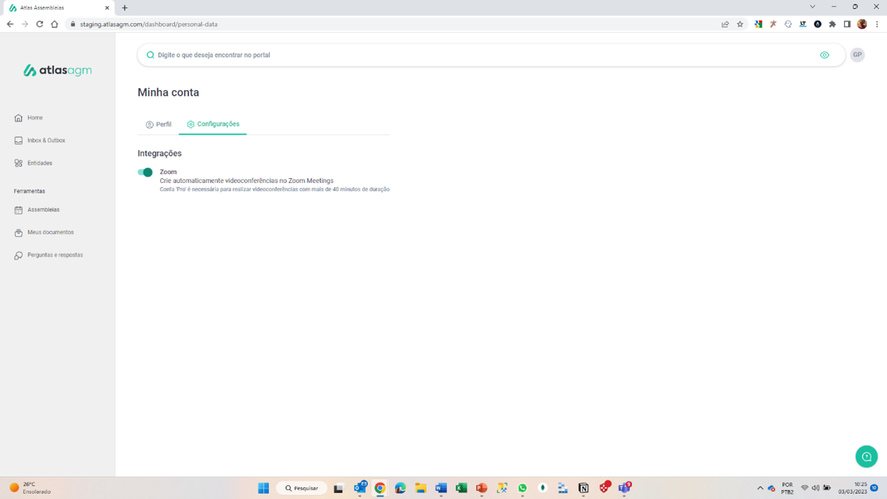Switch to the Perfil tab
This screenshot has width=887, height=499.
(x=158, y=124)
